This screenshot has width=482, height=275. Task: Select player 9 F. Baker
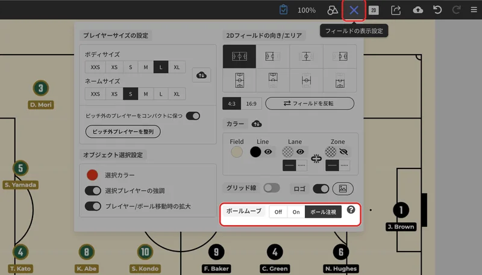(x=216, y=252)
